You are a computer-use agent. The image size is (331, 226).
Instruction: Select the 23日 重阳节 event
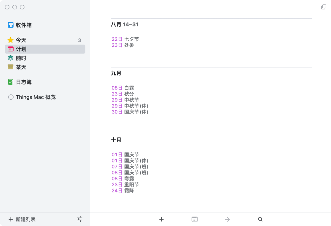(125, 184)
